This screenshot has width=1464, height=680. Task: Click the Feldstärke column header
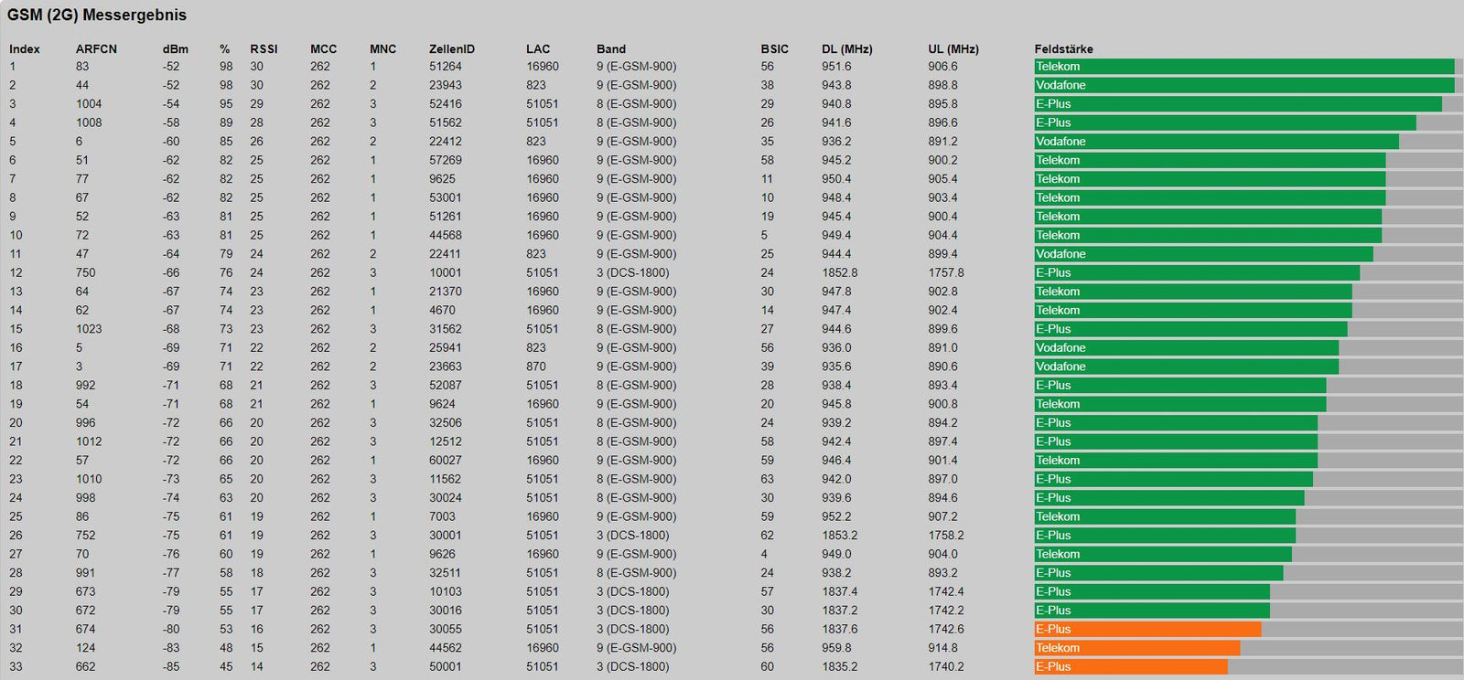click(x=1063, y=49)
